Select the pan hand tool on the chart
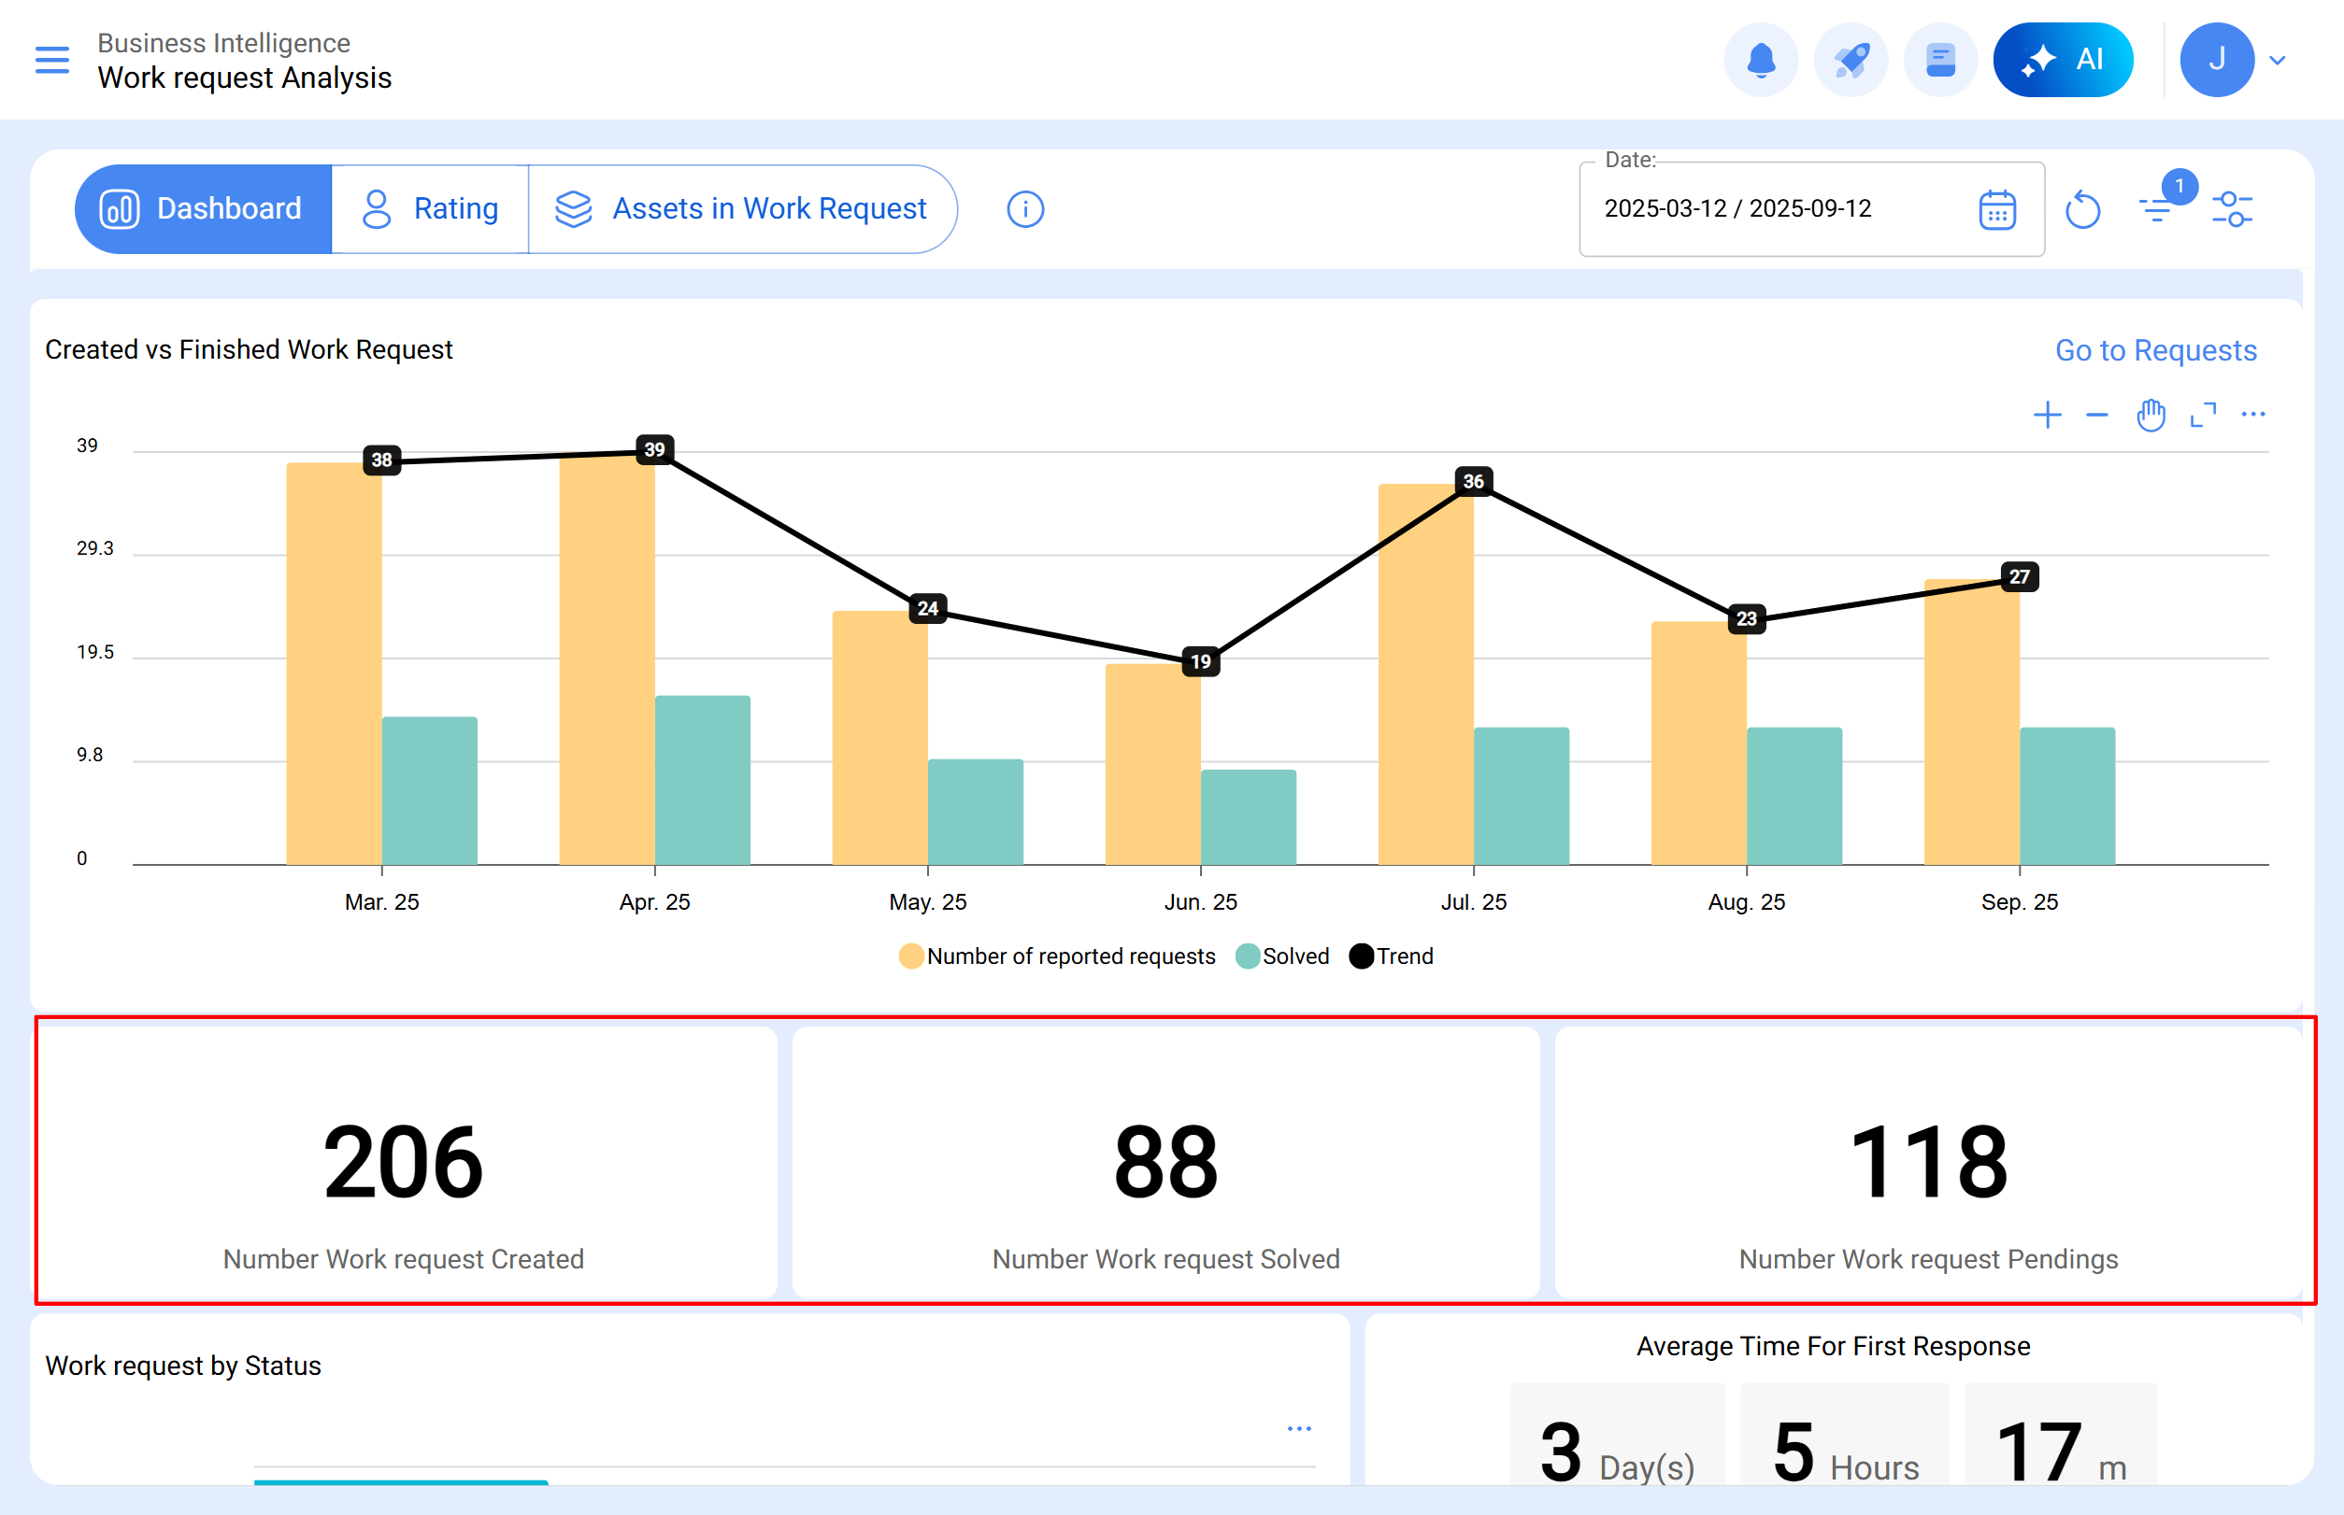Screen dimensions: 2344x1515 [2151, 414]
